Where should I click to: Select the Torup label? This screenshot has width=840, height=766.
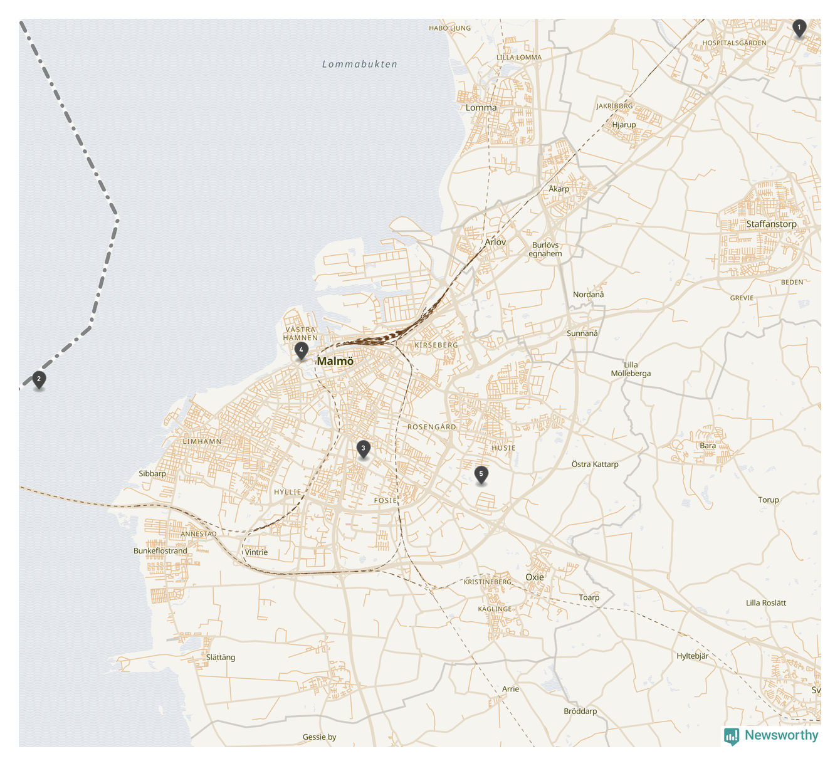tap(769, 500)
